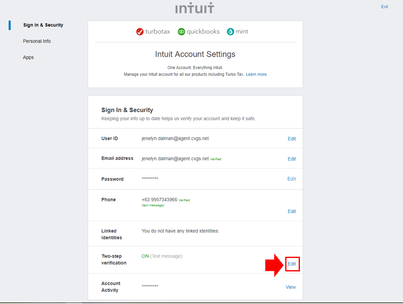The image size is (403, 304).
Task: Exit the account settings page
Action: (x=385, y=7)
